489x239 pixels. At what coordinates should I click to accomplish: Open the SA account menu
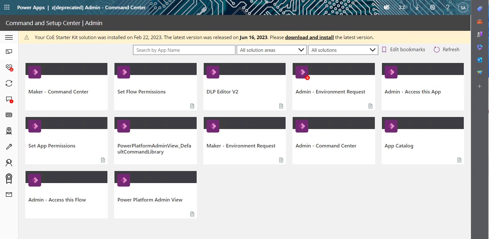(463, 7)
